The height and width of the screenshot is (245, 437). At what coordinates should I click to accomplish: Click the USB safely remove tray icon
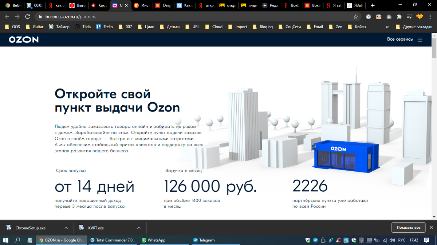pyautogui.click(x=323, y=240)
